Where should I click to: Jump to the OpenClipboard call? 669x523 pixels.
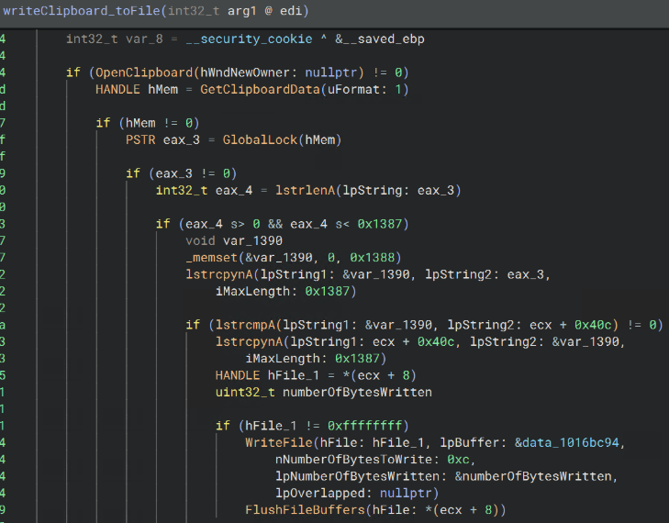point(144,72)
